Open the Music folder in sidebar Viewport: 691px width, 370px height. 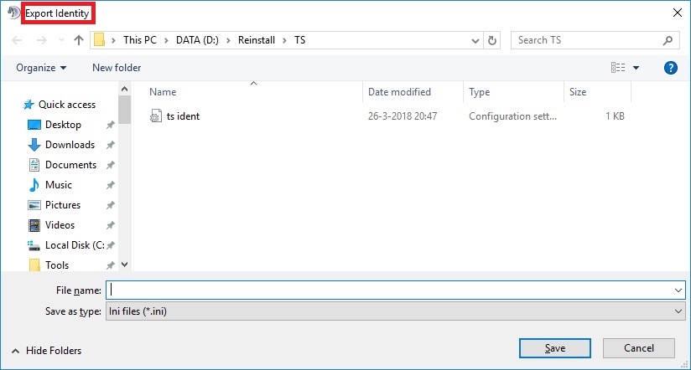[58, 185]
